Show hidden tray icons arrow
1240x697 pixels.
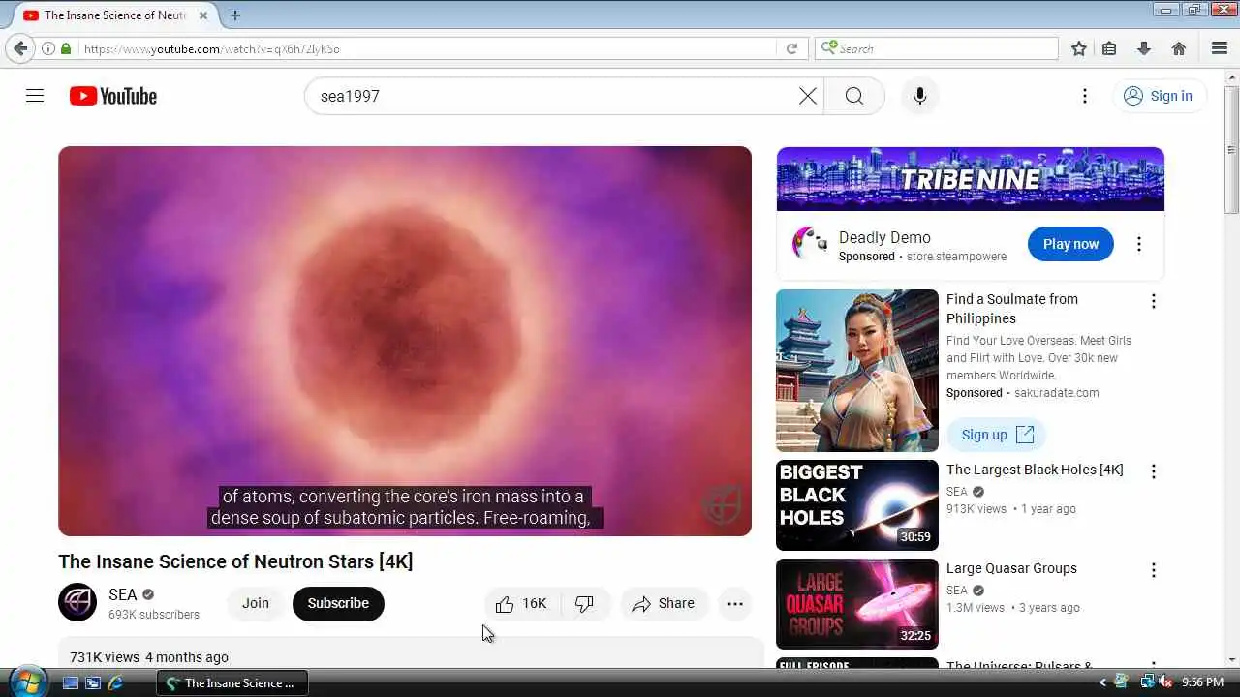(1102, 682)
